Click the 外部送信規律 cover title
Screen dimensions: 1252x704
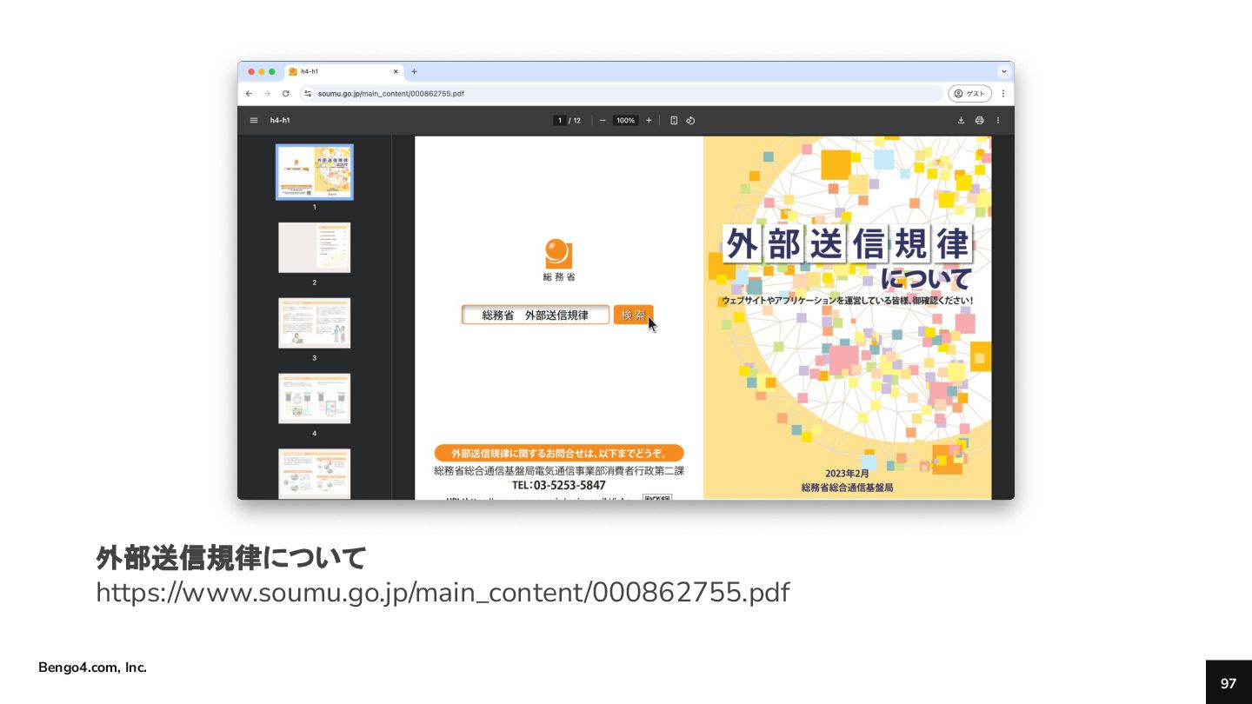pos(847,244)
